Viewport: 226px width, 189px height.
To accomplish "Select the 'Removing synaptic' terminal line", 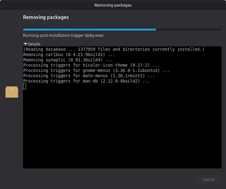I will click(68, 60).
